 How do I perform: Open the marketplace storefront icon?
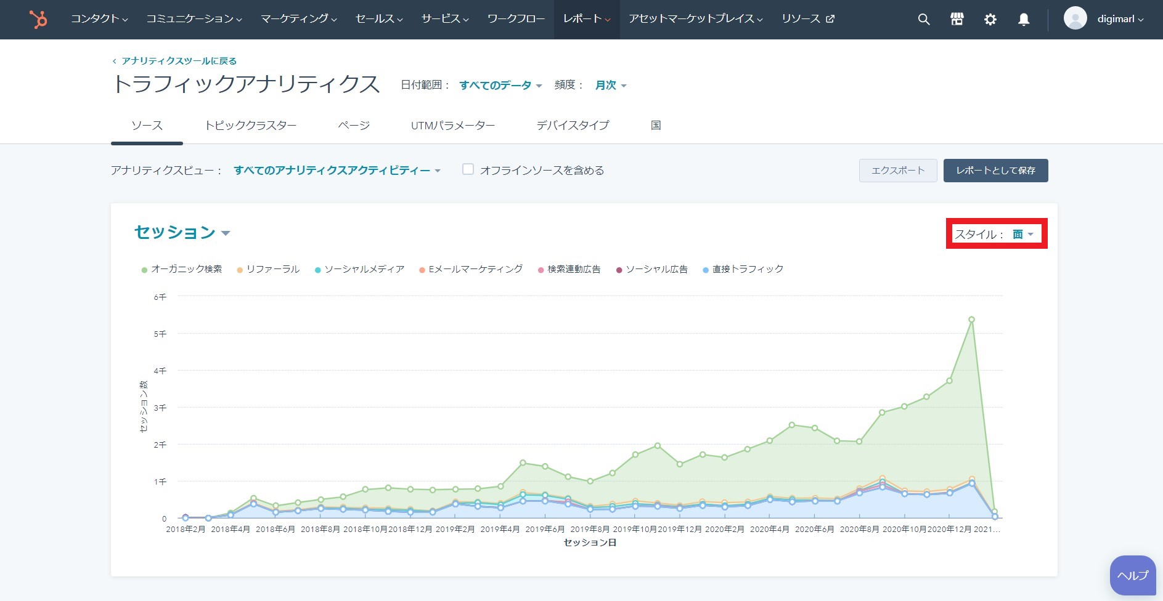pos(957,20)
